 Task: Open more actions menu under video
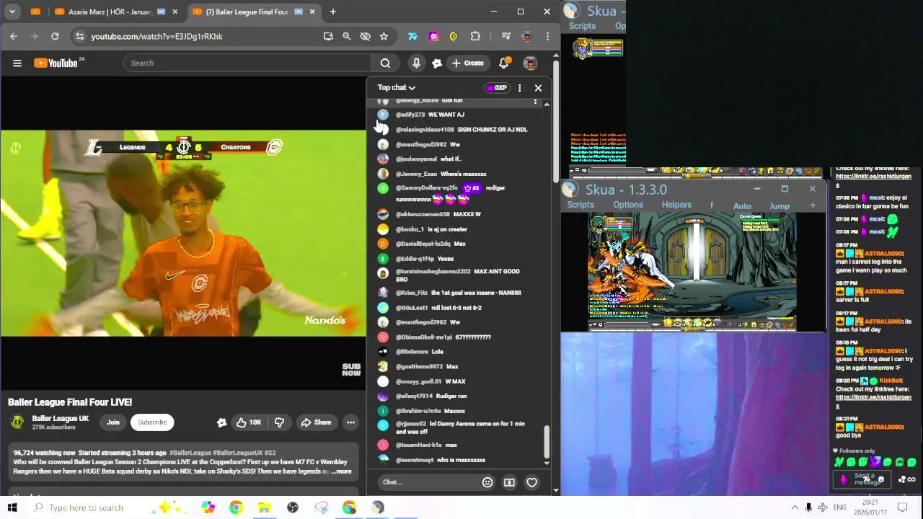350,422
